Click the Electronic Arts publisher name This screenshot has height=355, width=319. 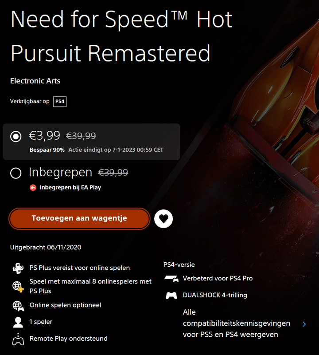(x=35, y=81)
